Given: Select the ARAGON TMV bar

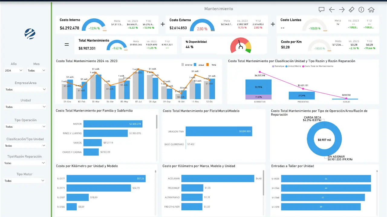Looking at the screenshot, I should coord(219,131).
